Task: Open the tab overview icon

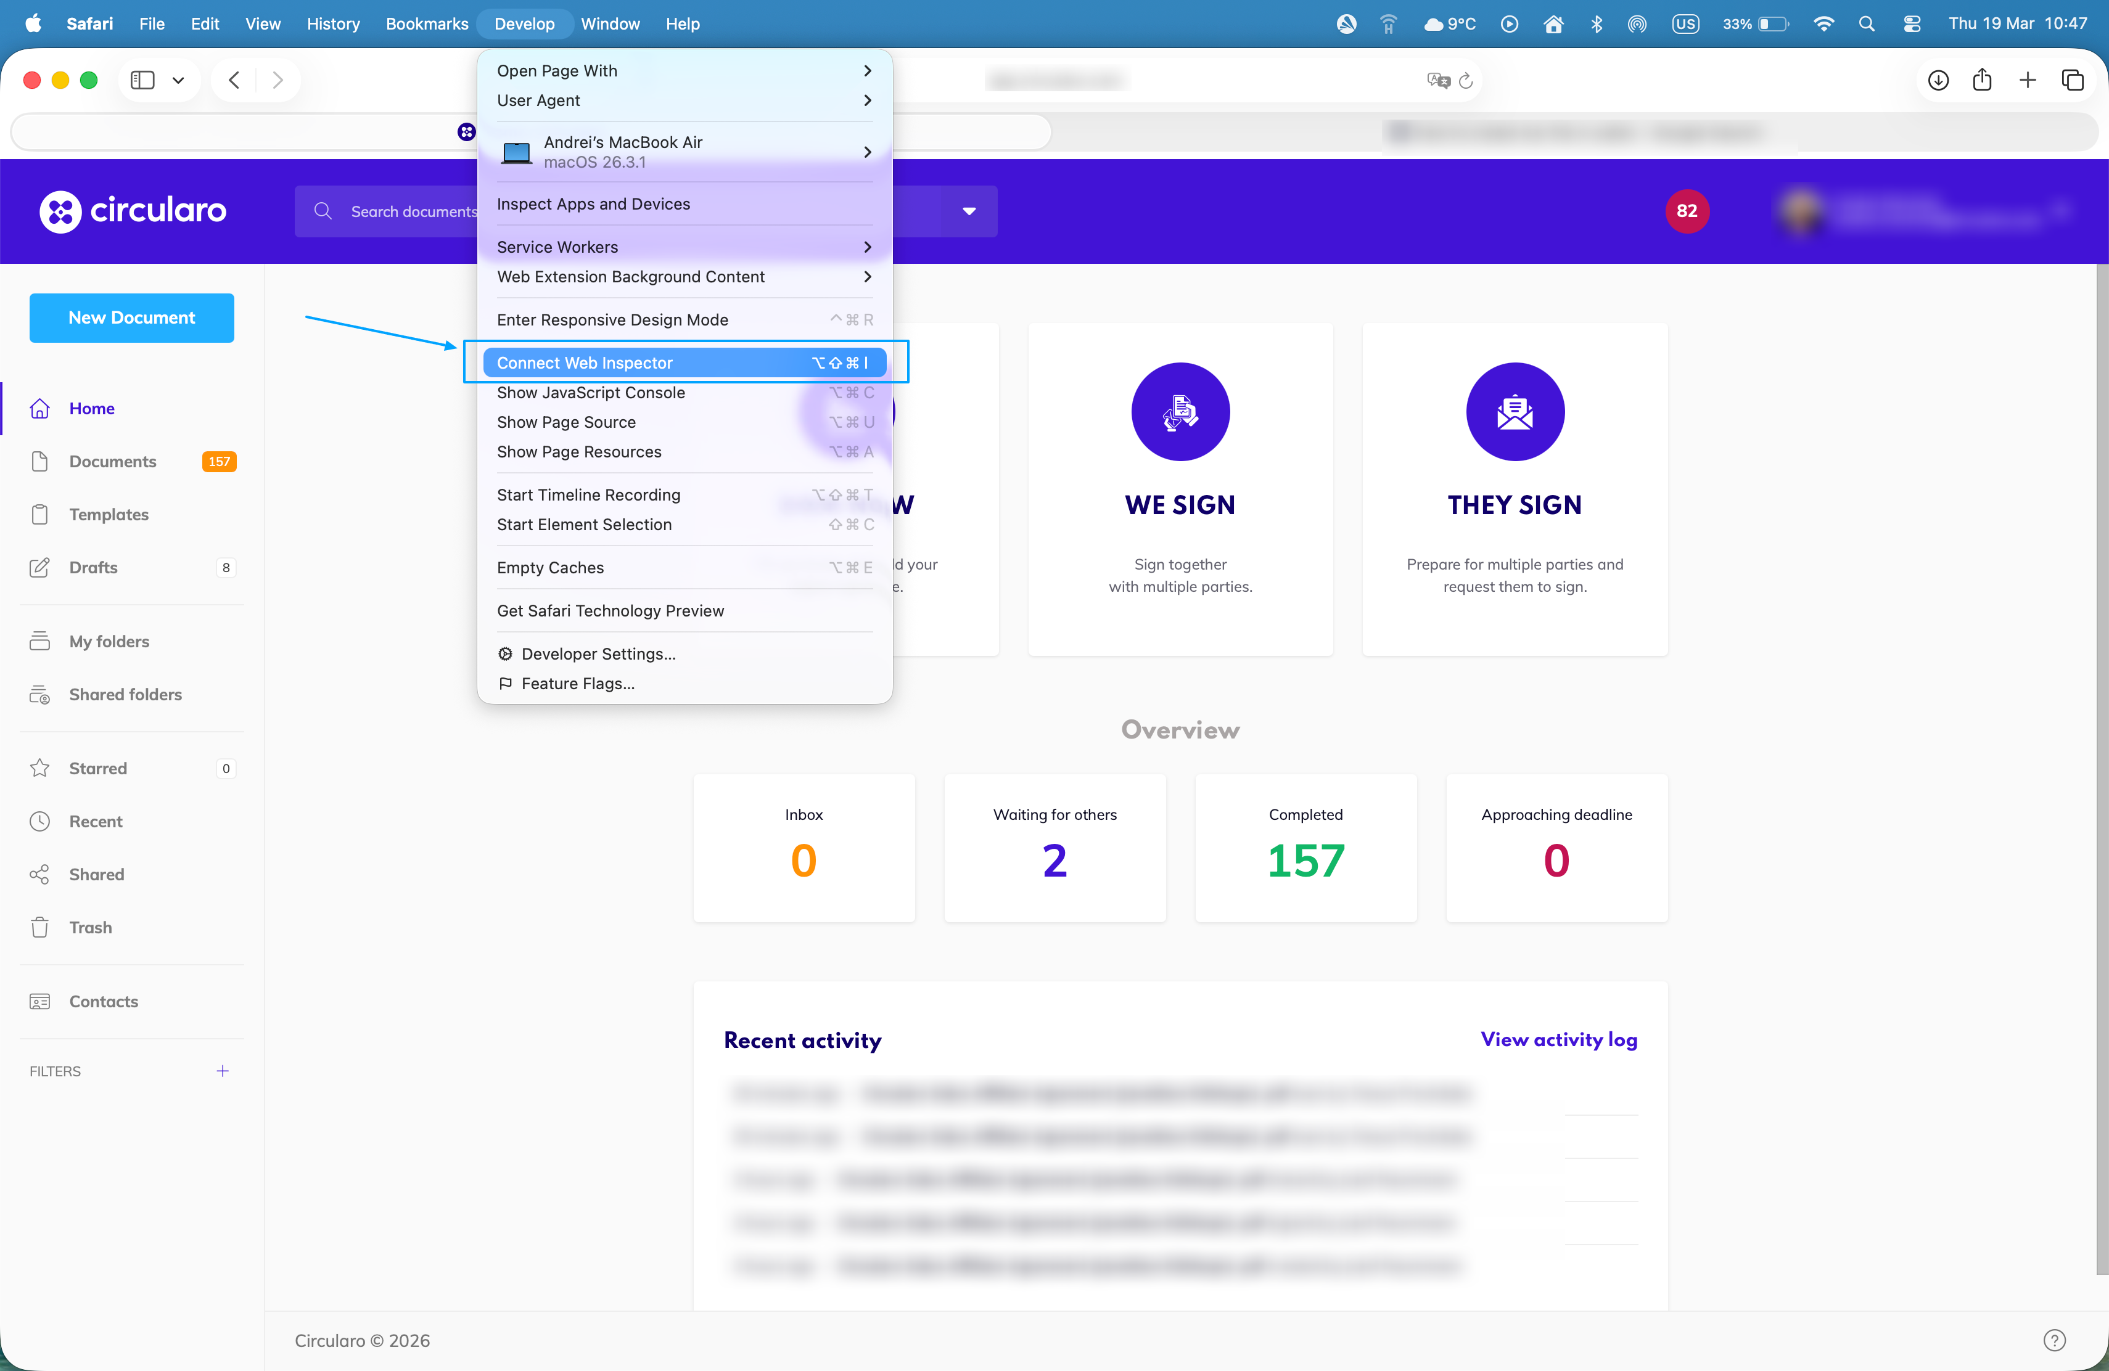Action: click(2072, 81)
